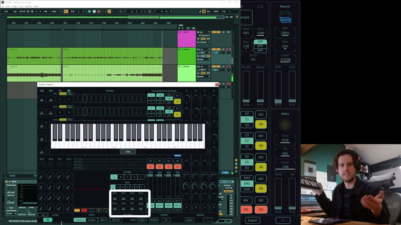Click the MIDI arrangement overdub plus icon
The width and height of the screenshot is (401, 225).
(x=105, y=11)
